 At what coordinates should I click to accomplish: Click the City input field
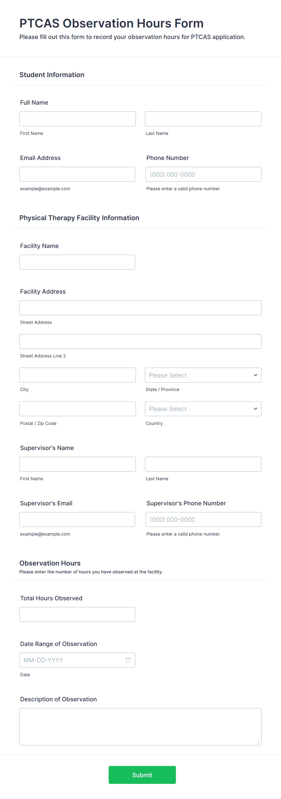(x=77, y=375)
